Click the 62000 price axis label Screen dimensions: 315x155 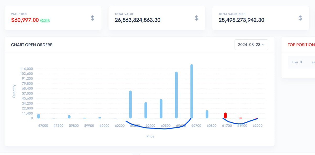(x=258, y=126)
